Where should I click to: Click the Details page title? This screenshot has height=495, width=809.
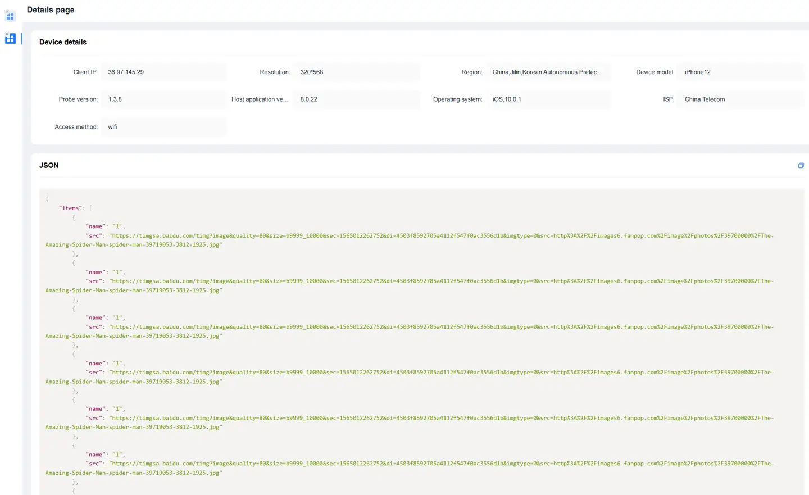pyautogui.click(x=51, y=10)
